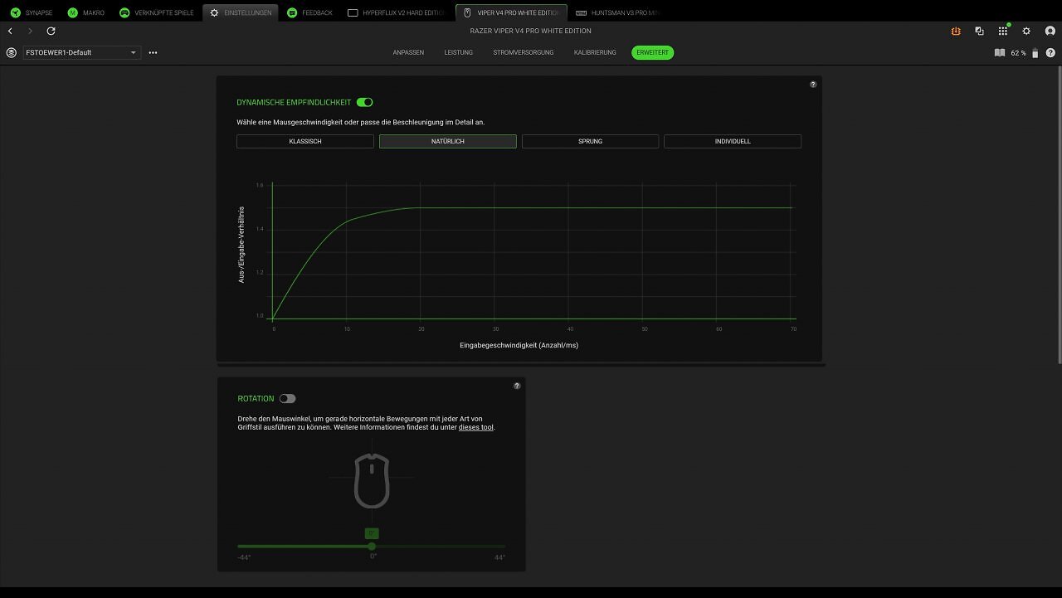
Task: Open the Feedback tab
Action: point(309,12)
